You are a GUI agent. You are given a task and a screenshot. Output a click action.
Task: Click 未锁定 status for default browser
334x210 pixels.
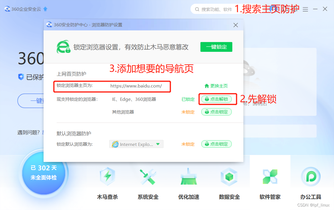pos(188,144)
